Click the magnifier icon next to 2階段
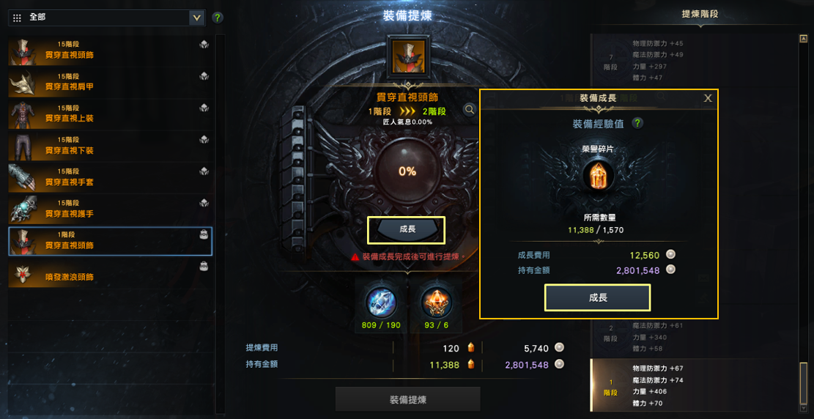Screen dimensions: 814x419 pyautogui.click(x=470, y=110)
